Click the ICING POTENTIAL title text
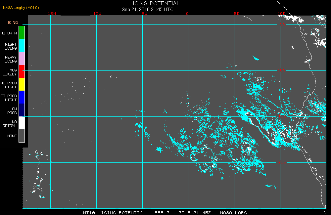The width and height of the screenshot is (331, 215). pyautogui.click(x=156, y=3)
